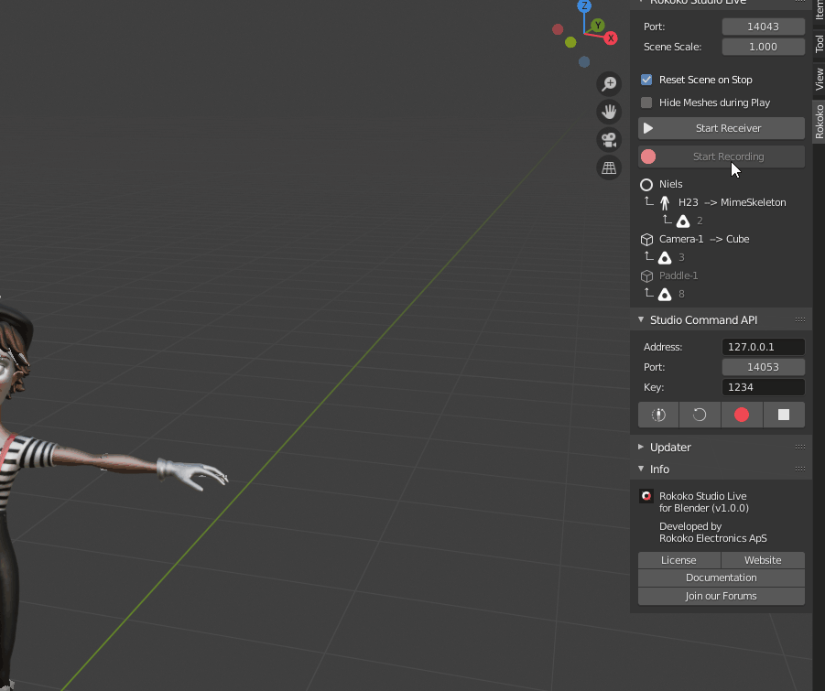Click the green Y axis gizmo
The image size is (825, 691).
tap(598, 25)
